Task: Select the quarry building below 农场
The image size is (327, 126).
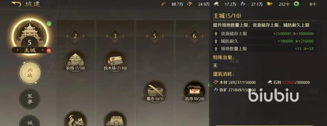Action: pyautogui.click(x=75, y=119)
